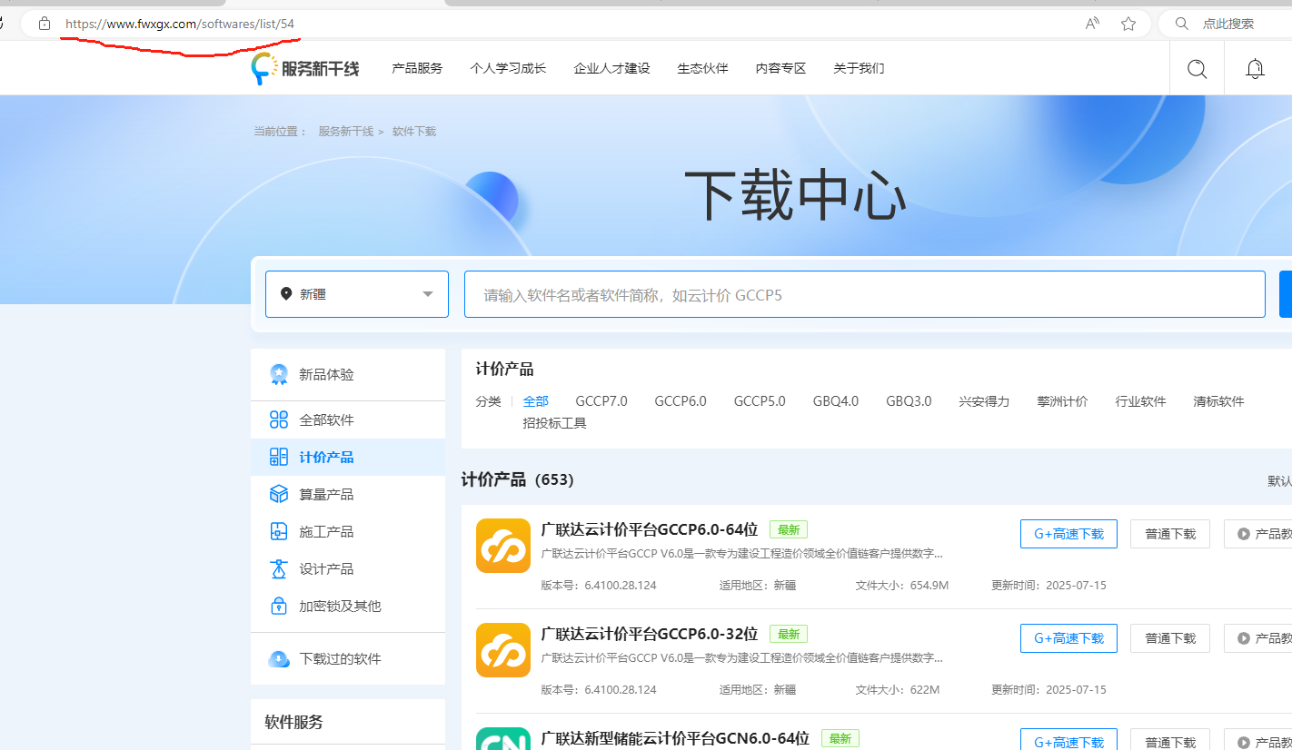Click the 算量产品 cube icon
1292x750 pixels.
tap(279, 494)
